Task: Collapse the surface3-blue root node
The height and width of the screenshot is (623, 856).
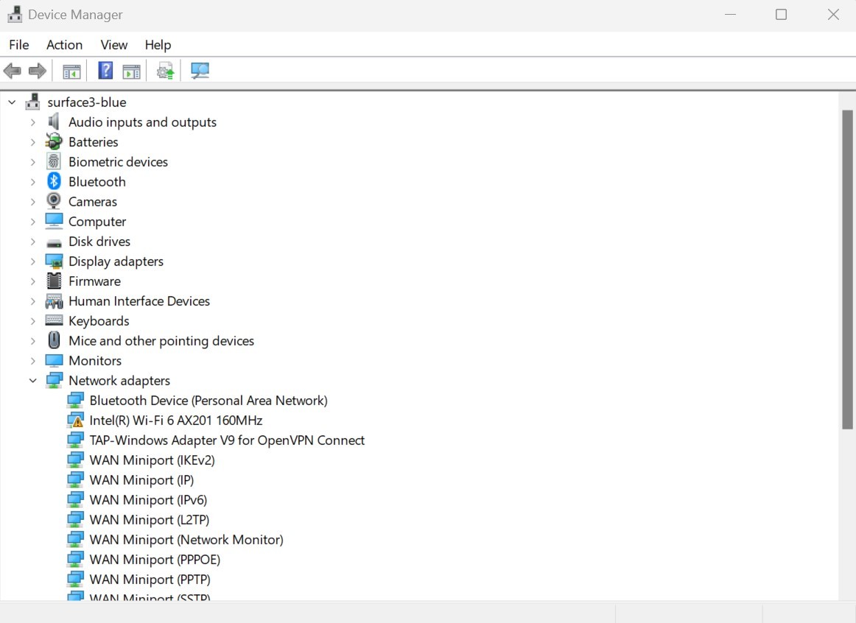Action: (x=12, y=102)
